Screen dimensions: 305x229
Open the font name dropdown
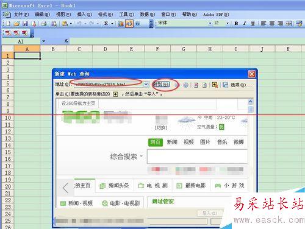(210, 23)
